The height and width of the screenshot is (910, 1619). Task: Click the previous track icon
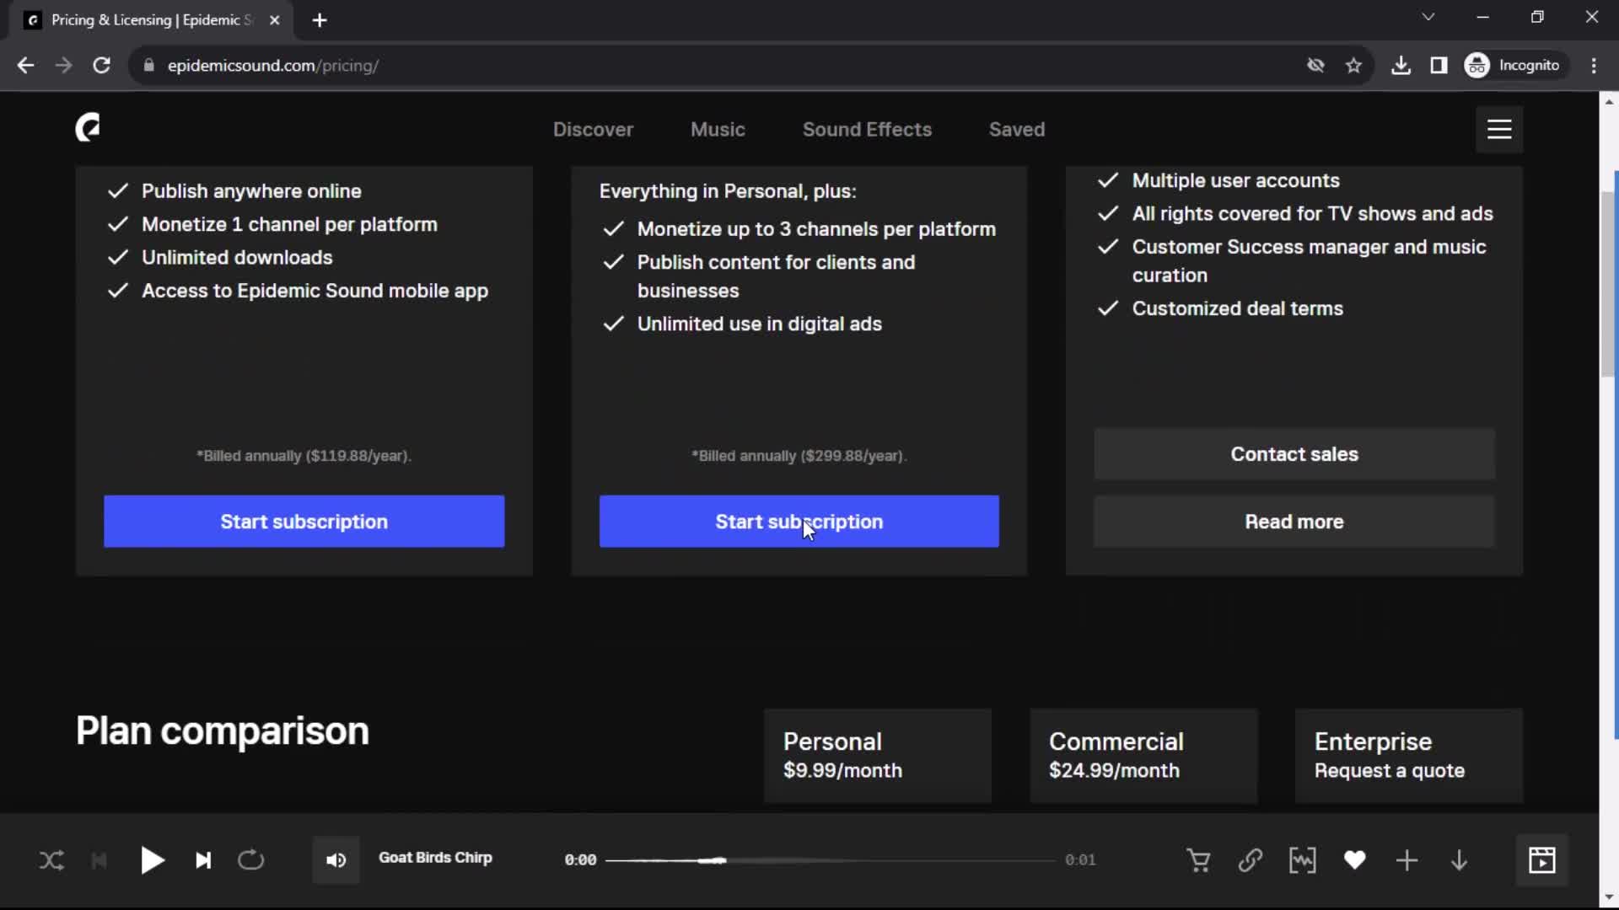[x=98, y=859]
